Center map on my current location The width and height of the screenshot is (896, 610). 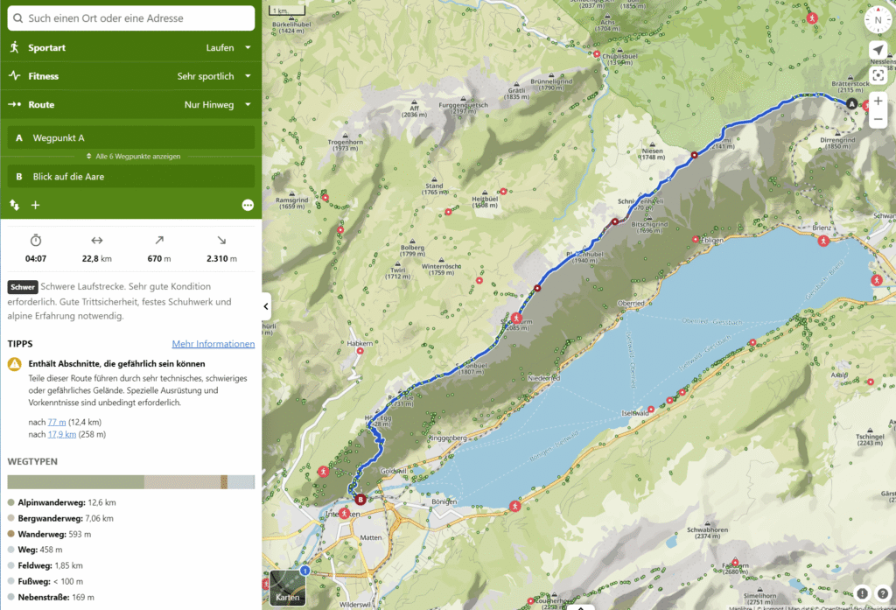click(878, 51)
